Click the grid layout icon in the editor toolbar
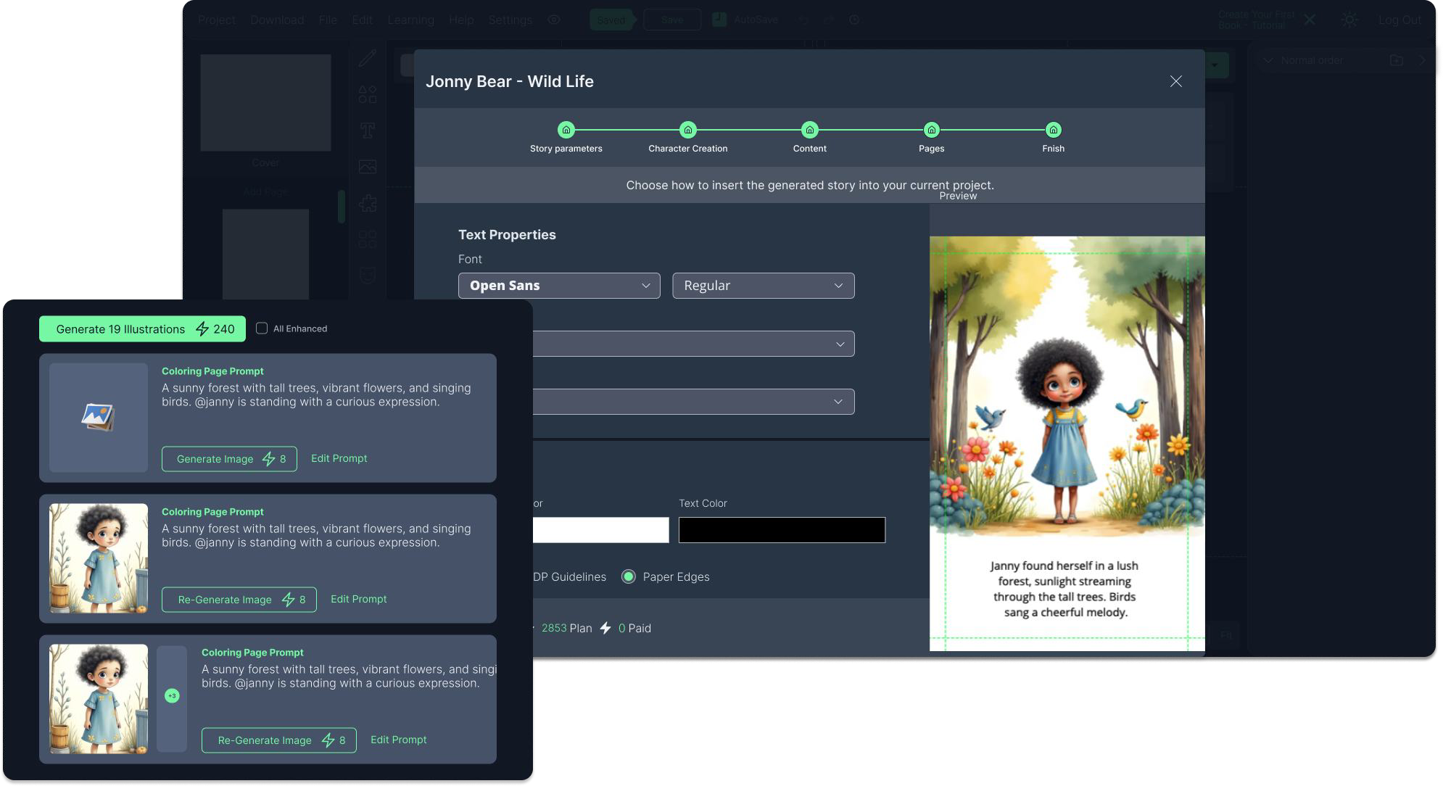 [x=367, y=239]
